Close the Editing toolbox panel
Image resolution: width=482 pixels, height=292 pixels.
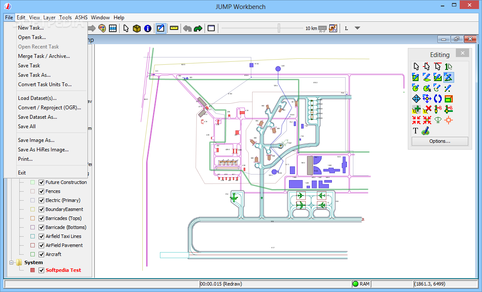(463, 53)
